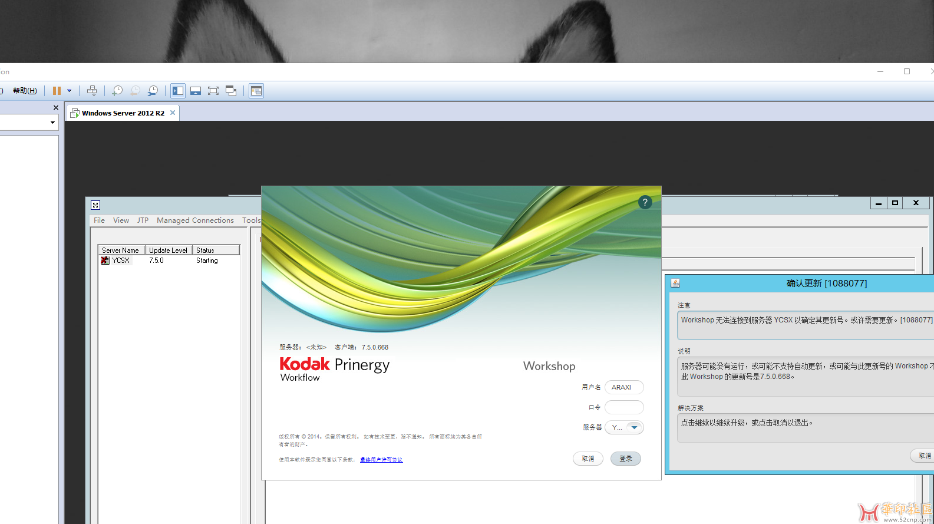This screenshot has height=524, width=934.
Task: Click the 用户名 field with ARAXI
Action: [x=624, y=387]
